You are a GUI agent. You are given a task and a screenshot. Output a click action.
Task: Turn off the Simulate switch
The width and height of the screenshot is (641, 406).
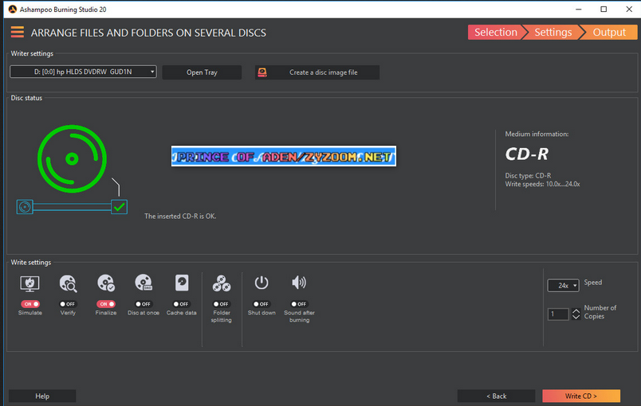click(30, 304)
